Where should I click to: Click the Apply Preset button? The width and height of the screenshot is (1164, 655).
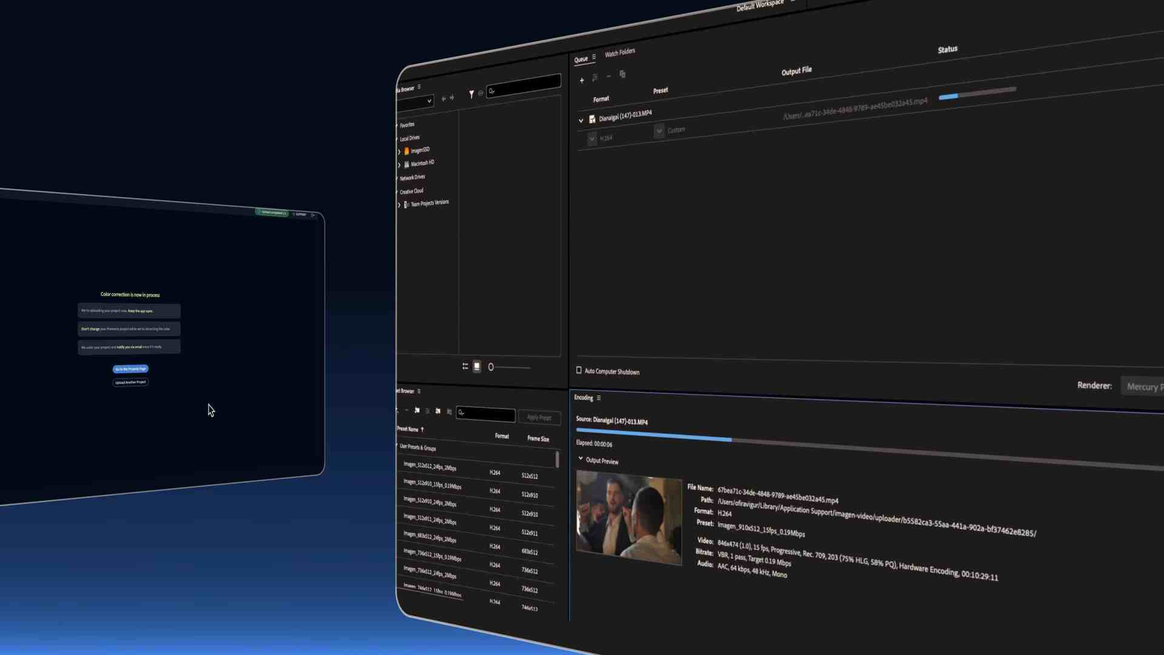[x=539, y=417]
